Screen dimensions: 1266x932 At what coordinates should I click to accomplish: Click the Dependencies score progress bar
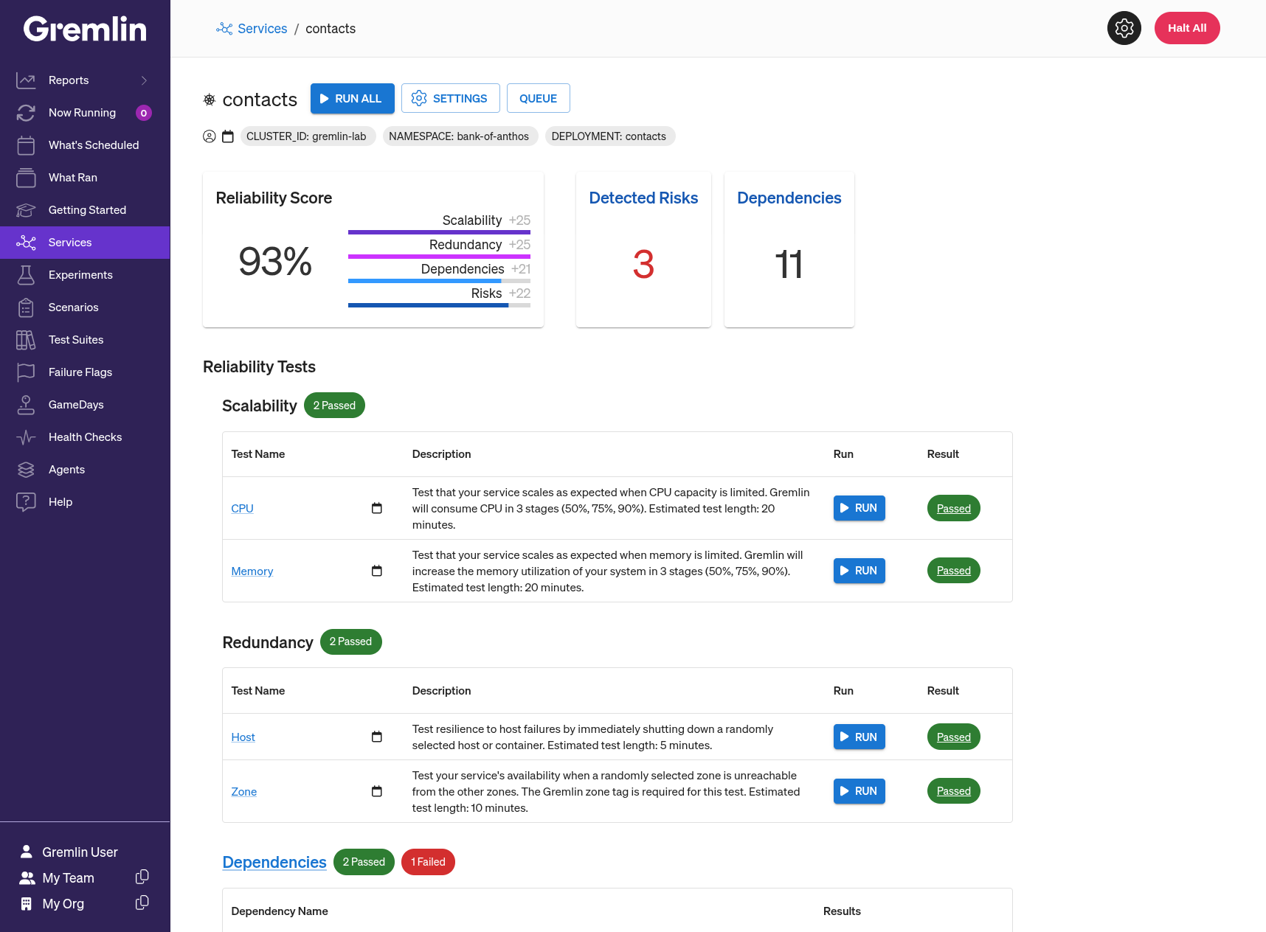click(x=439, y=281)
